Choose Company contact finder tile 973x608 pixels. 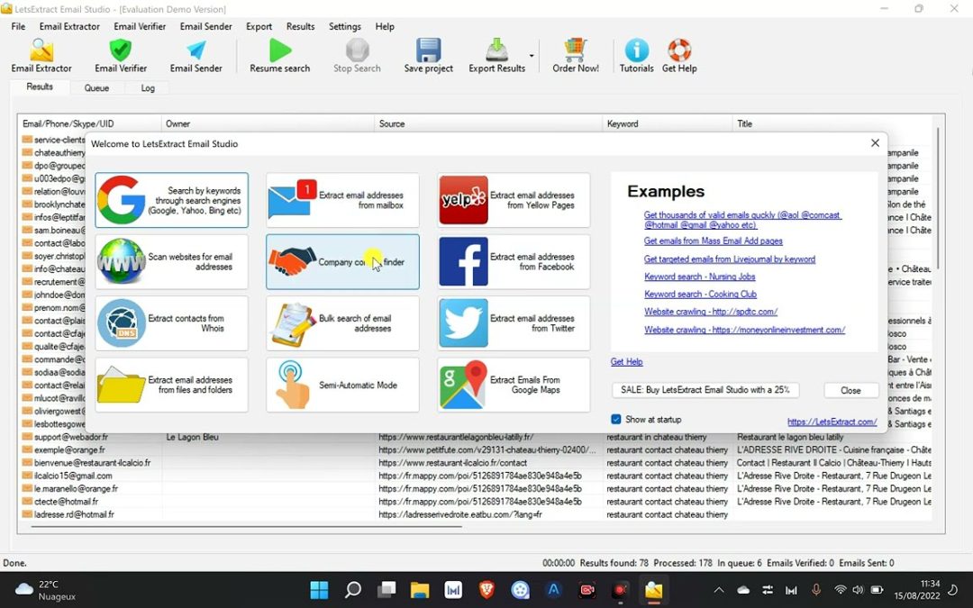pyautogui.click(x=342, y=262)
